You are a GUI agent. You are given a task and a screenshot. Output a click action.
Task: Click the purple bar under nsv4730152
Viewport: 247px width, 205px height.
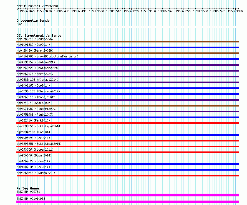128,65
